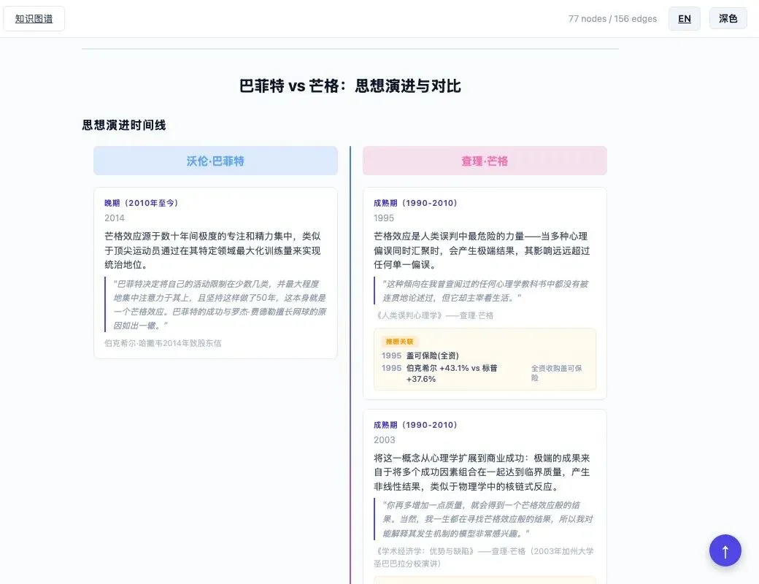Screen dimensions: 759x584
Task: Click the 晚期（2010年至今）period label
Action: click(142, 203)
